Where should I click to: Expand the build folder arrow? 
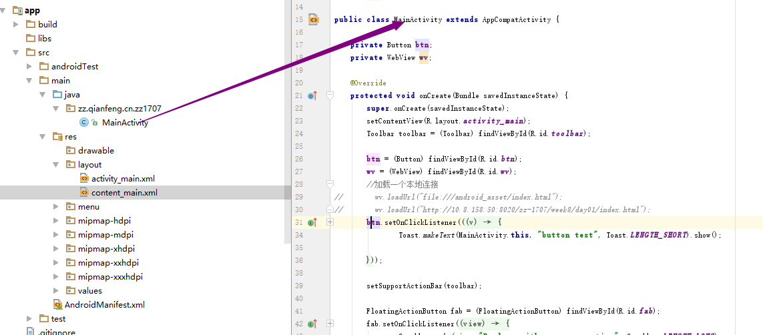point(16,24)
